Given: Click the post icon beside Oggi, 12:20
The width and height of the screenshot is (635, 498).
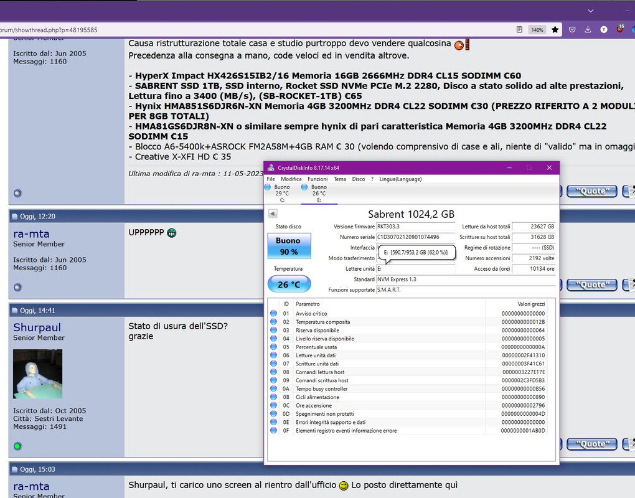Looking at the screenshot, I should pyautogui.click(x=15, y=217).
